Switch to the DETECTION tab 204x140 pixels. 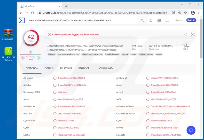coord(32,68)
